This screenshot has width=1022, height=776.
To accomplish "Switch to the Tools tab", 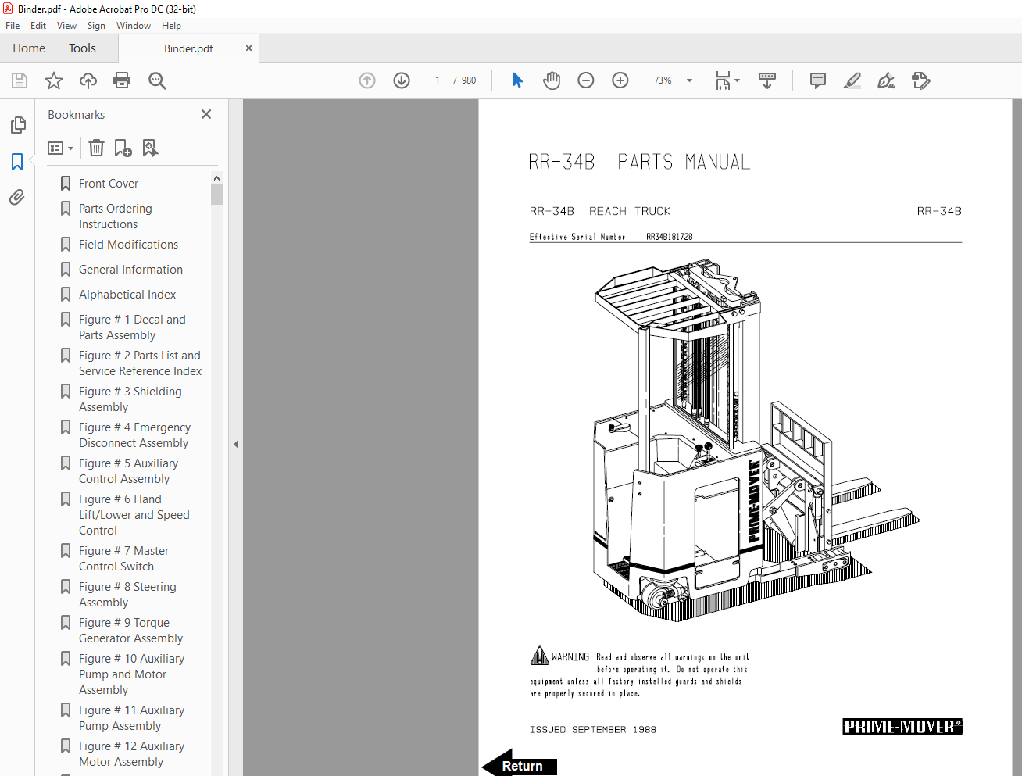I will (82, 48).
